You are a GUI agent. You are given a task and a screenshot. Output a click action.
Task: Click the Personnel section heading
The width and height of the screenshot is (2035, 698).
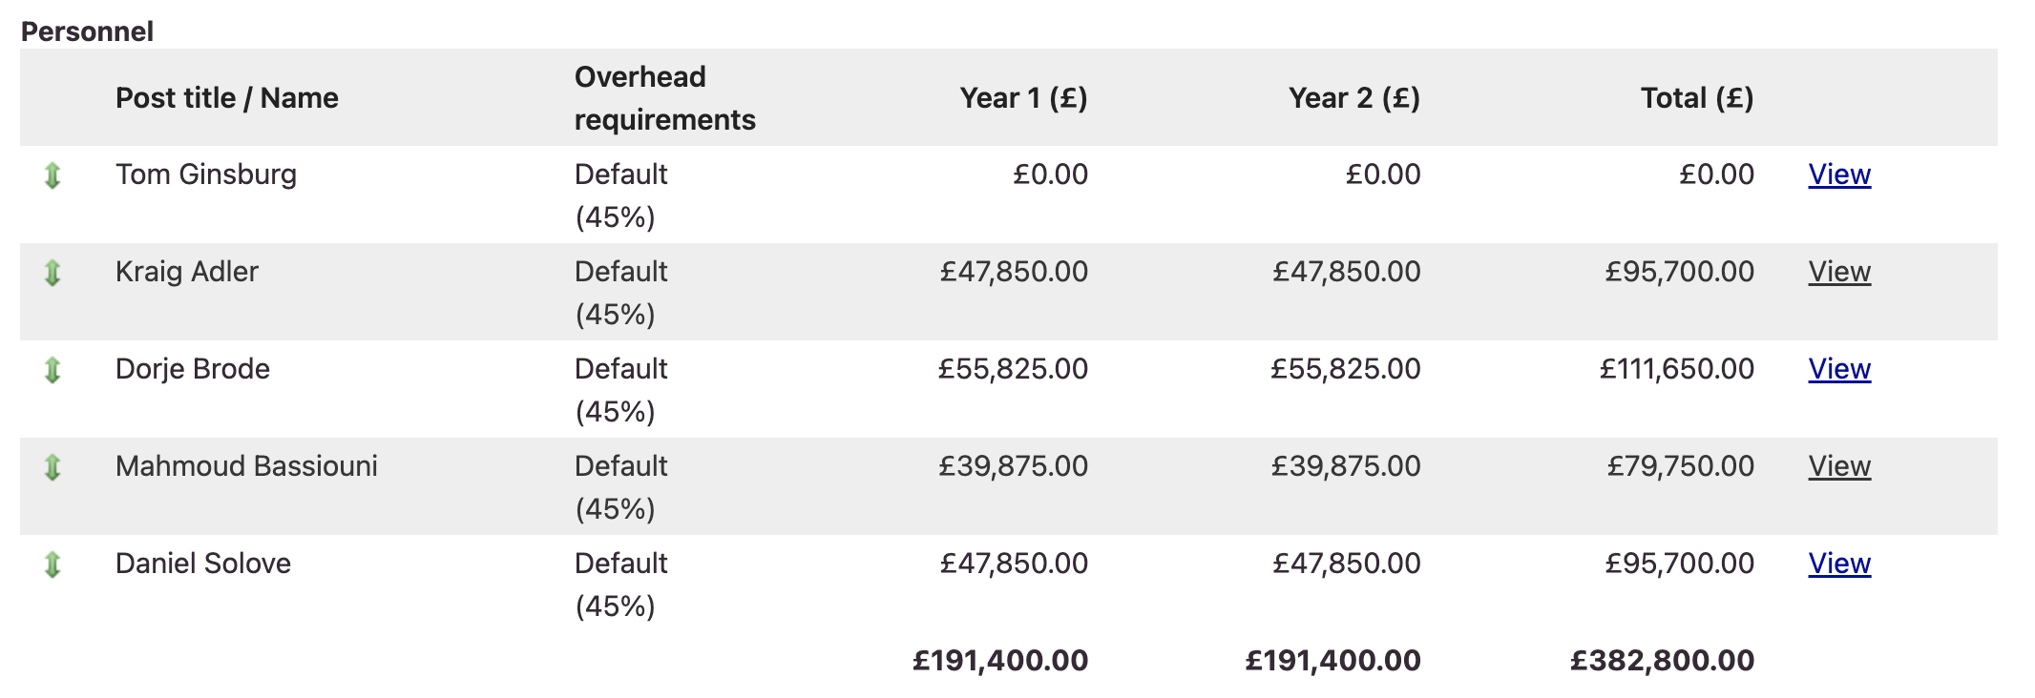[87, 31]
